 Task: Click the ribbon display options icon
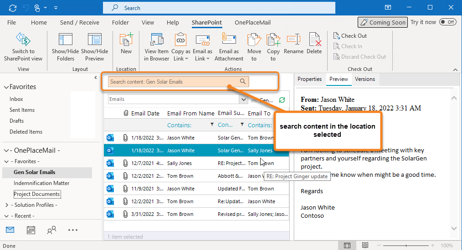(388, 8)
